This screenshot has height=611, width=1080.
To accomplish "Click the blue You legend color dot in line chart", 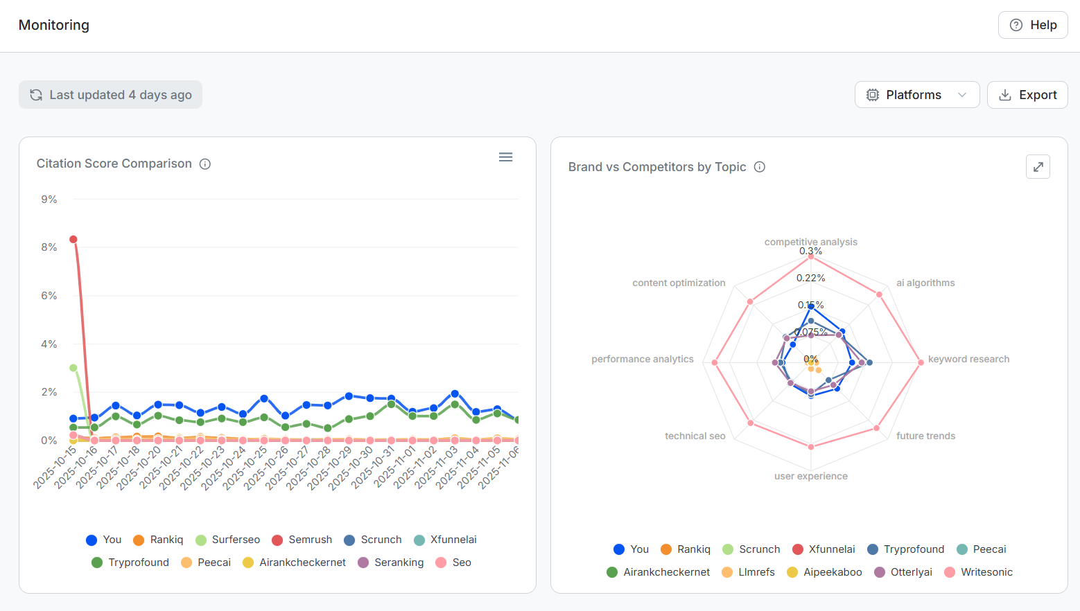I will point(92,540).
